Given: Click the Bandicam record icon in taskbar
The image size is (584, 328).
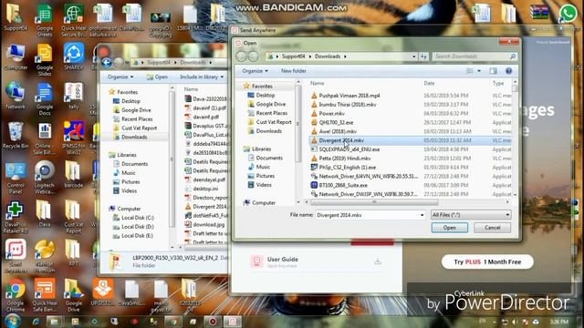Looking at the screenshot, I should [213, 322].
